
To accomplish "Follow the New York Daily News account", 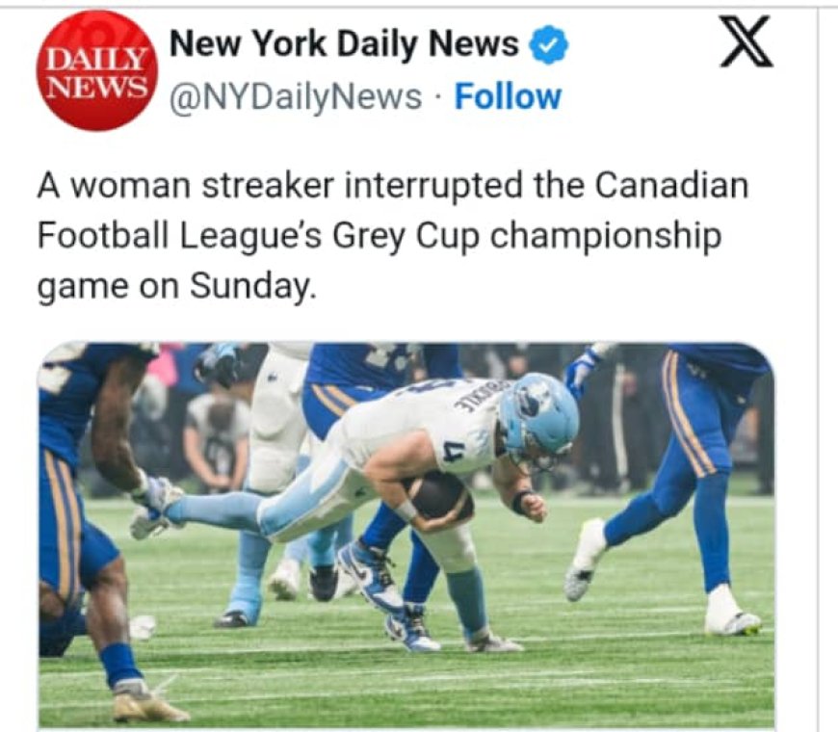I will tap(508, 96).
